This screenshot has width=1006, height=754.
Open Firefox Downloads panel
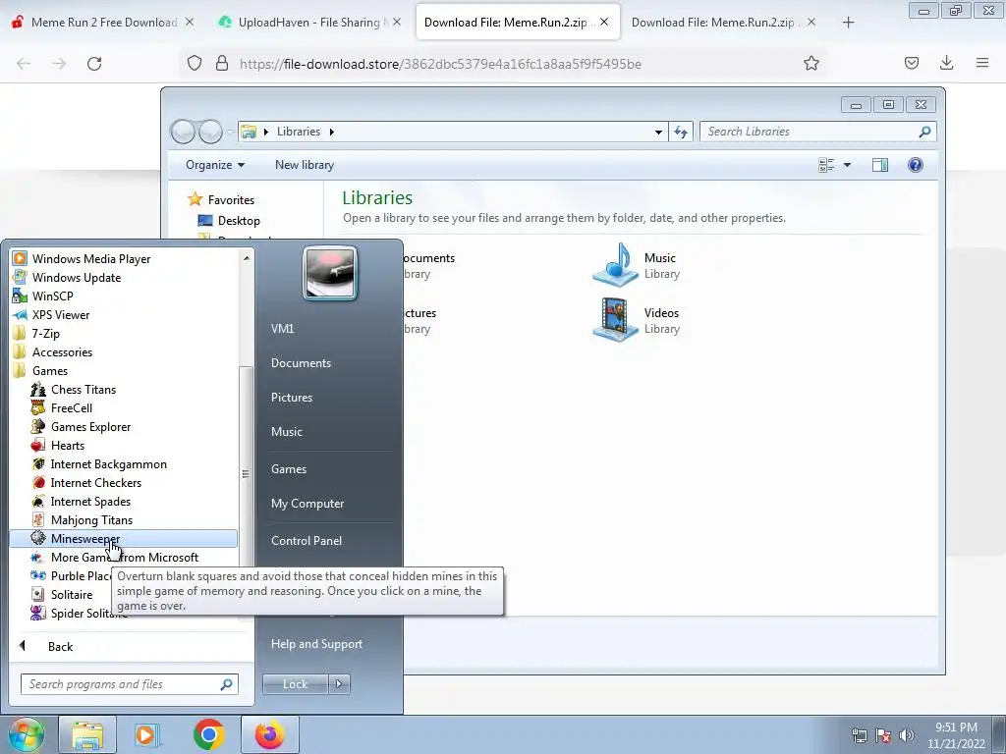tap(946, 63)
